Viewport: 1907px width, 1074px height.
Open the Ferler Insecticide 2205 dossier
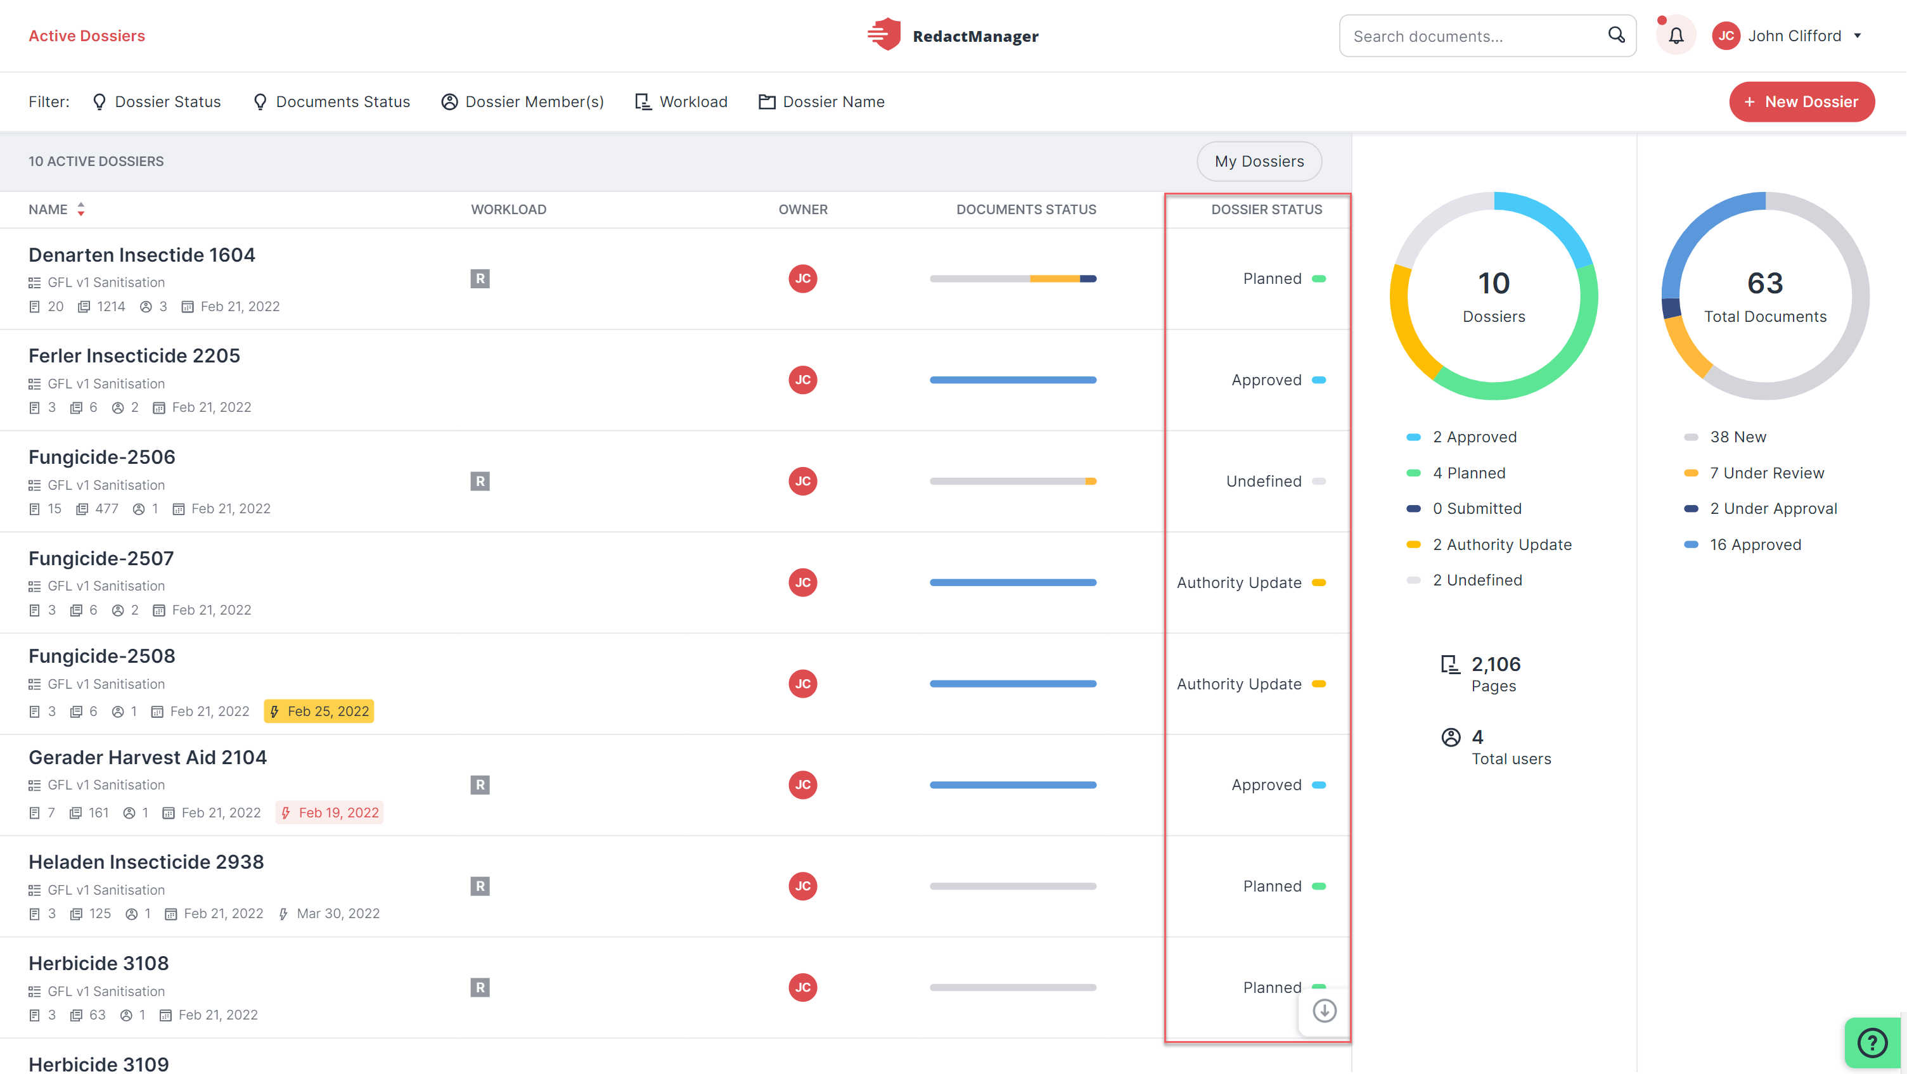(x=134, y=355)
